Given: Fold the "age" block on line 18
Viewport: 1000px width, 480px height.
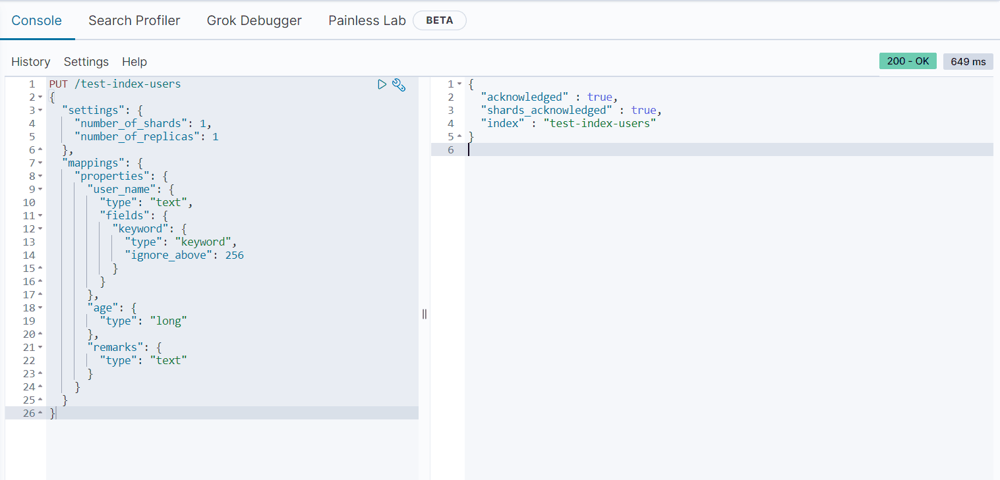Looking at the screenshot, I should point(40,308).
